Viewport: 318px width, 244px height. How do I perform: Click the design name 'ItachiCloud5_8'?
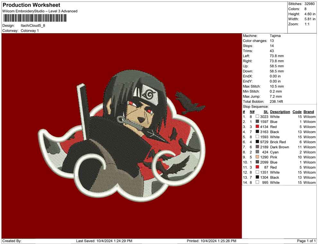pyautogui.click(x=33, y=26)
